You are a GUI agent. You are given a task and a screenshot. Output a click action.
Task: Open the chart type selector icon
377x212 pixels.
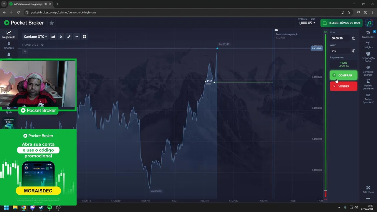click(53, 37)
